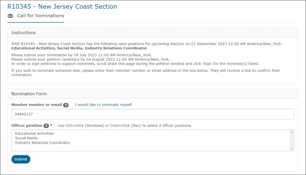Click the 'Member number or email' label

click(x=37, y=105)
